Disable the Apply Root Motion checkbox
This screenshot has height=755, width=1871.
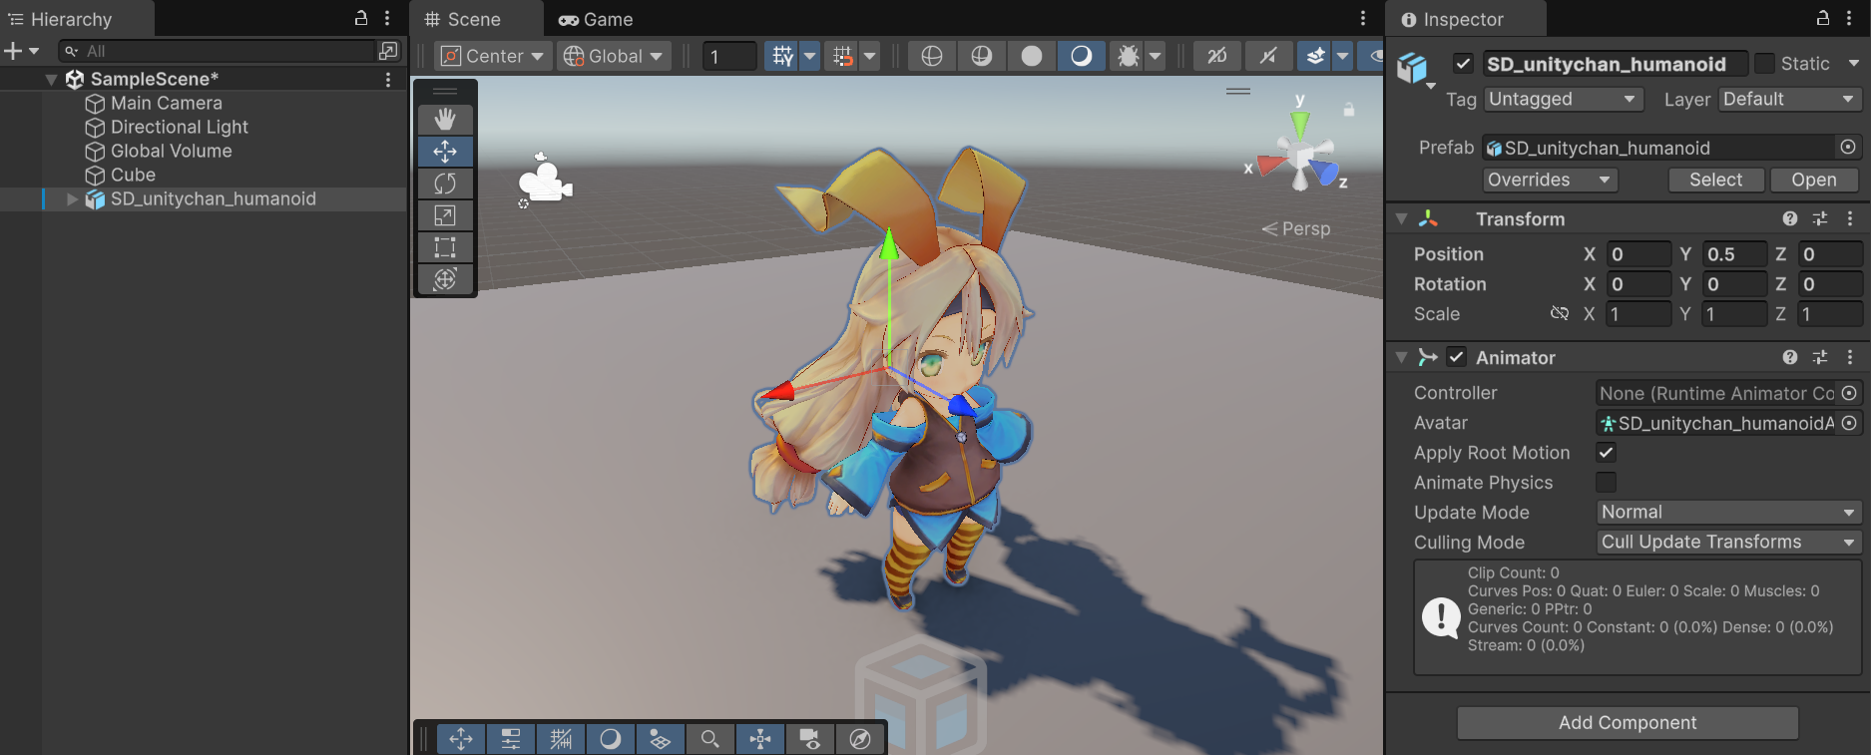tap(1606, 453)
